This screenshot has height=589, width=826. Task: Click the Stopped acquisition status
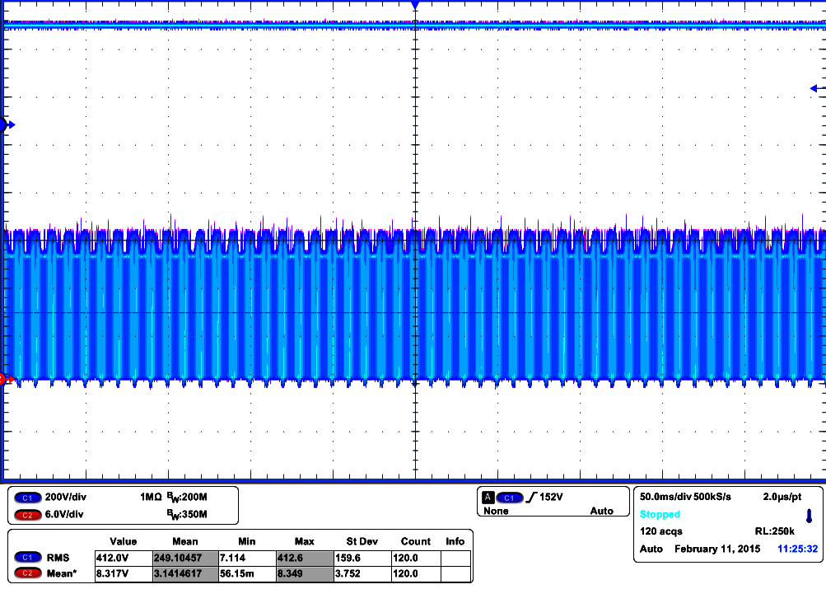pyautogui.click(x=660, y=515)
